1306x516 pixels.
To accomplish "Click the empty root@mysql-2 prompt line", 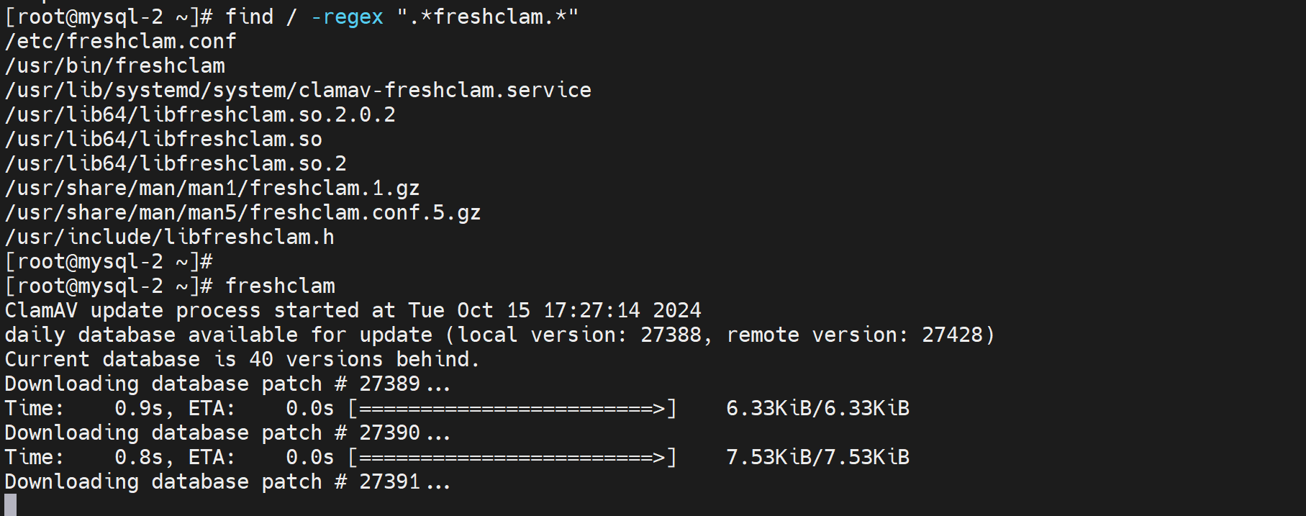I will 109,261.
